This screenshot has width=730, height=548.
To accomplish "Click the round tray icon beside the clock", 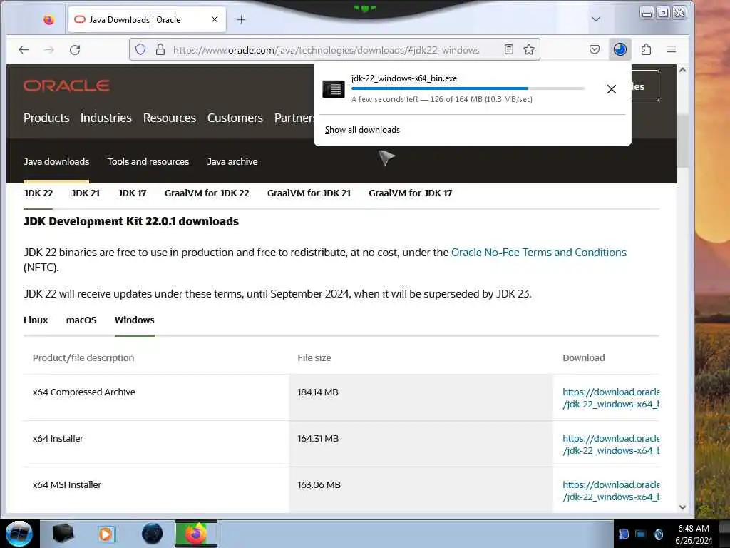I will pos(658,534).
